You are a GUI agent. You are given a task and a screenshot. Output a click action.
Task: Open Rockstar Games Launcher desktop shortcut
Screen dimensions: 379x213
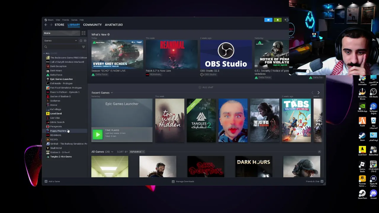point(362,180)
